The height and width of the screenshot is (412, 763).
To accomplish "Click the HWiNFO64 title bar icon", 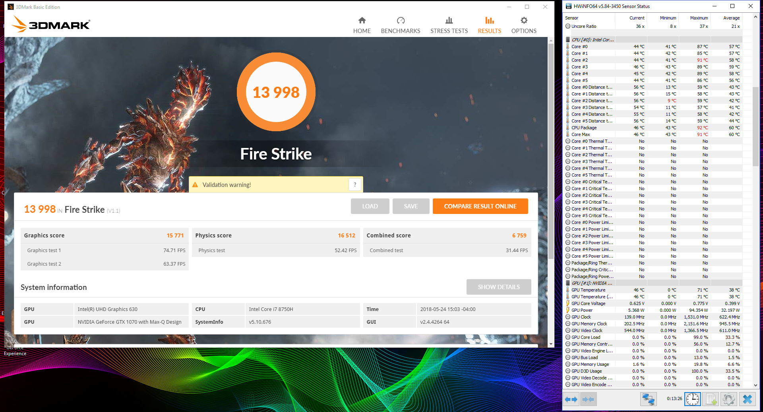I will coord(569,6).
